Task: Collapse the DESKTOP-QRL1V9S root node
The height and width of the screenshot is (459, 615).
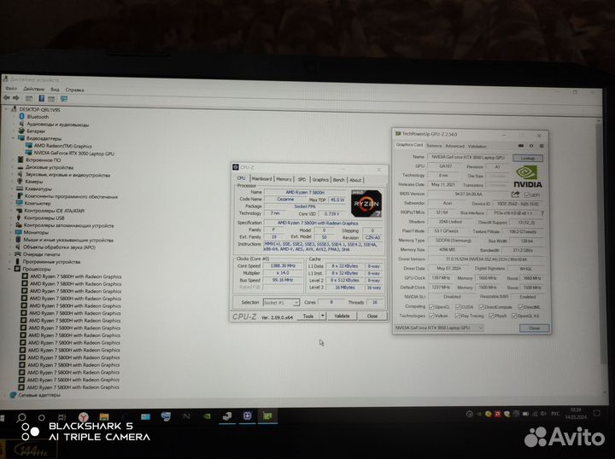Action: click(x=6, y=109)
